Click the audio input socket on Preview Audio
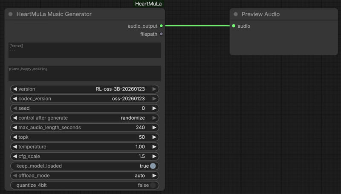341x194 pixels. point(234,26)
